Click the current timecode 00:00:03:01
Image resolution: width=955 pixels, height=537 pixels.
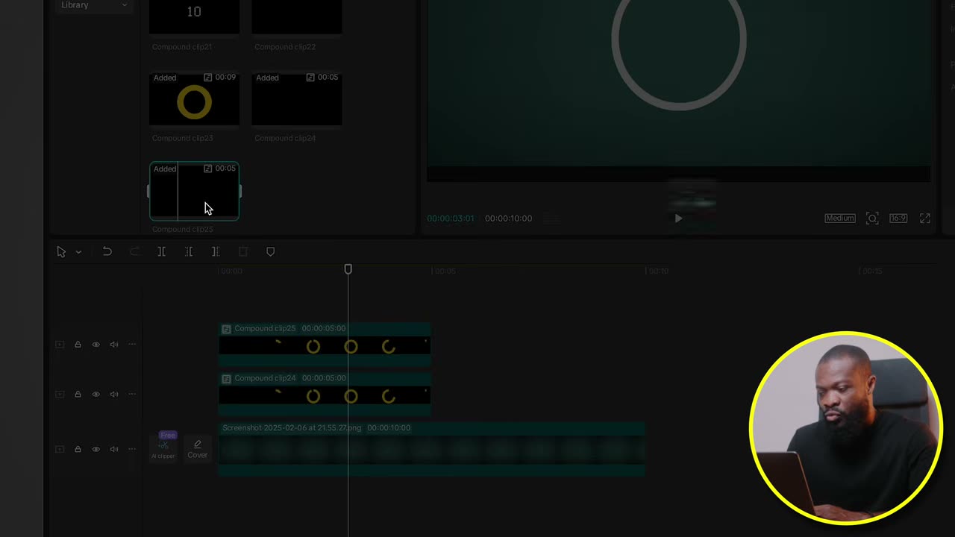click(451, 219)
